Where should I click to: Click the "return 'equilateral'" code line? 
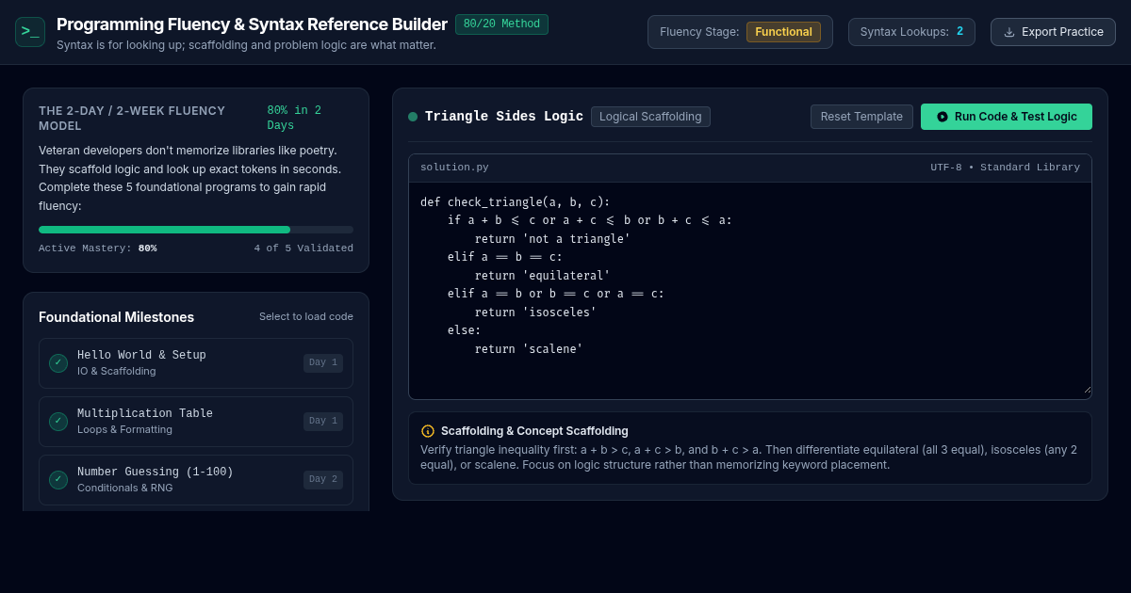coord(543,276)
